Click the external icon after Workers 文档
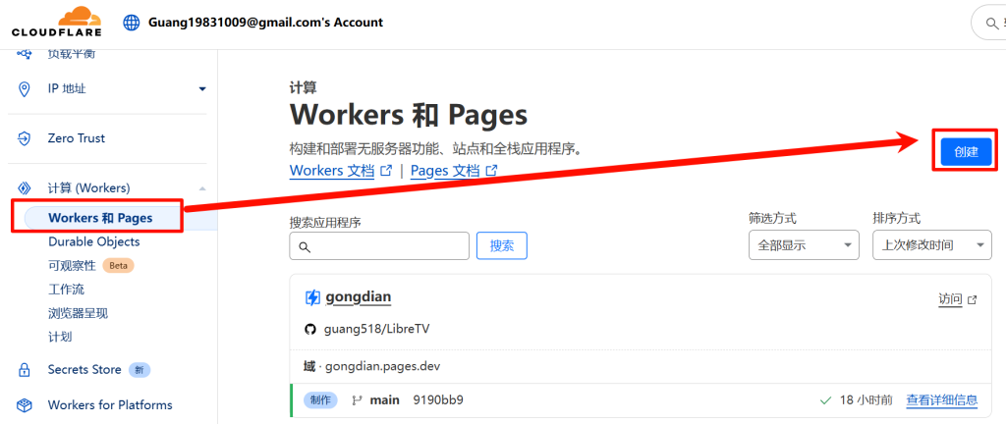 386,171
